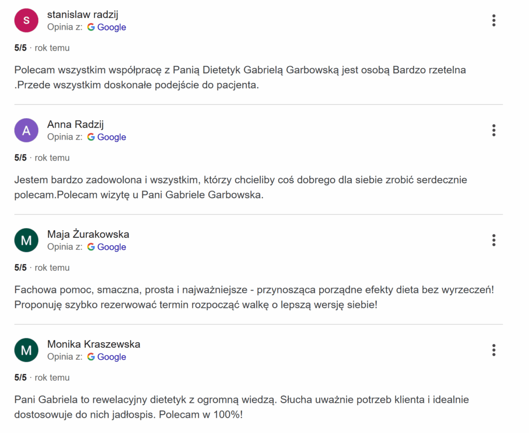The height and width of the screenshot is (433, 529).
Task: Click reviewer name Monika Kraszewska
Action: (94, 344)
